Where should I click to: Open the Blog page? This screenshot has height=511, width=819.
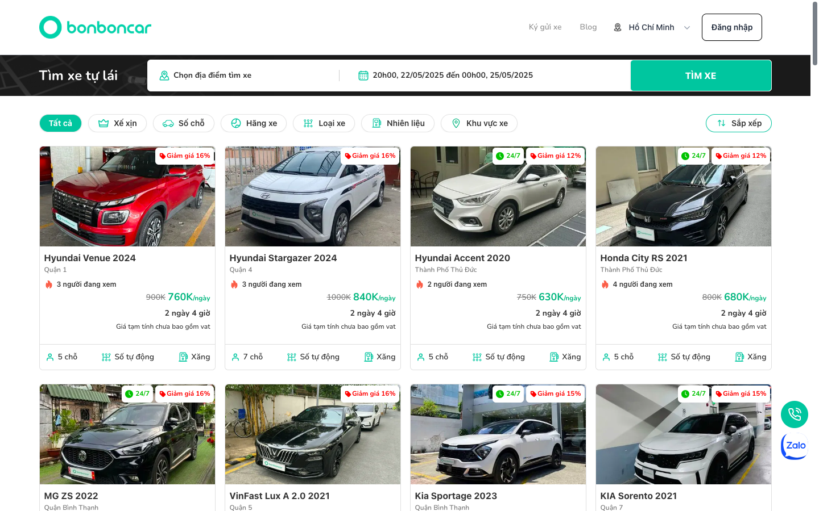click(x=588, y=27)
